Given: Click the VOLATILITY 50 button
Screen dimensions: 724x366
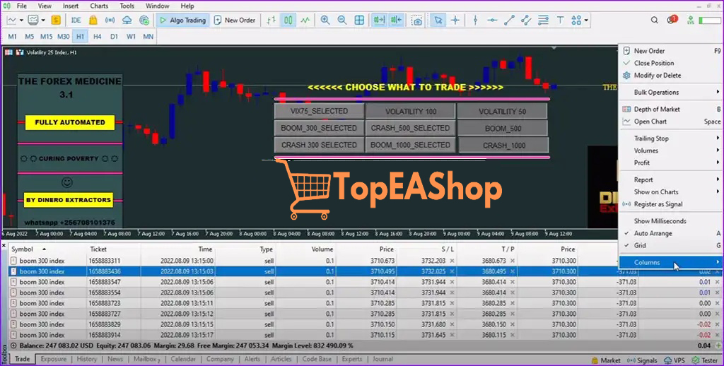Looking at the screenshot, I should 502,111.
